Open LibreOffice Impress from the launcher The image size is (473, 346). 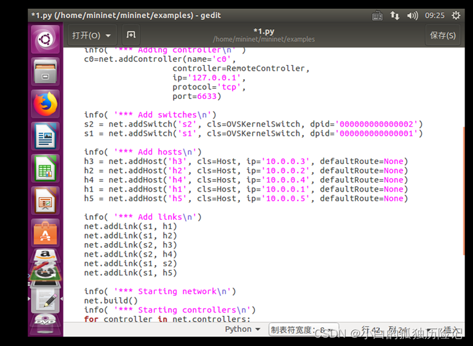(x=45, y=201)
